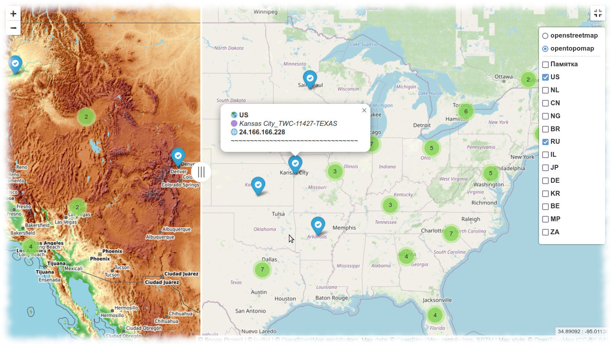Enable the BE layer checkbox
The image size is (611, 344).
pyautogui.click(x=545, y=206)
